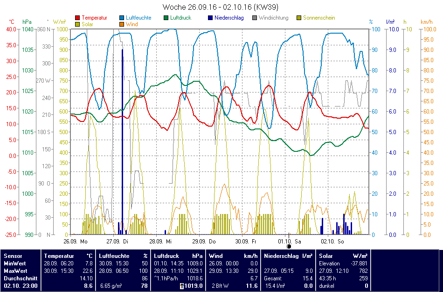Click the yellow Solar legend swatch
Image resolution: width=443 pixels, height=292 pixels.
click(77, 24)
